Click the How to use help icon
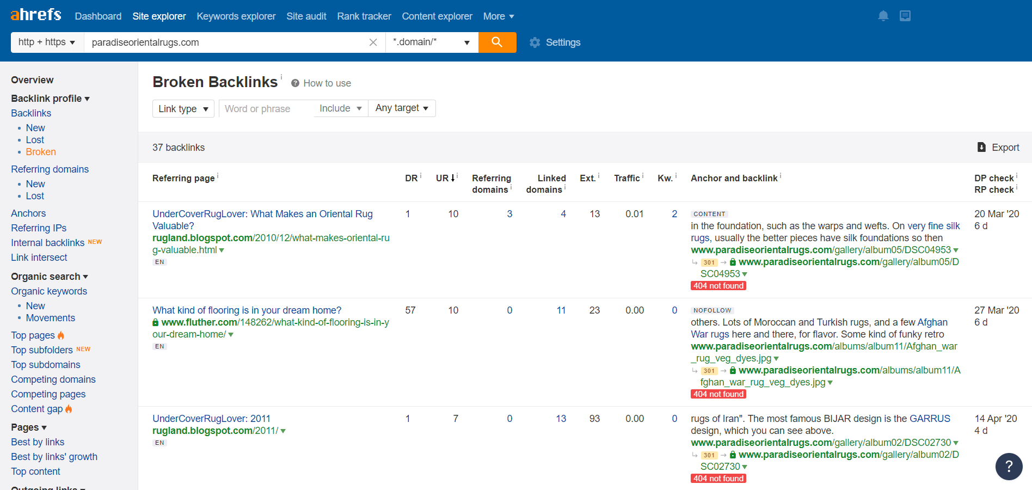 [x=295, y=83]
